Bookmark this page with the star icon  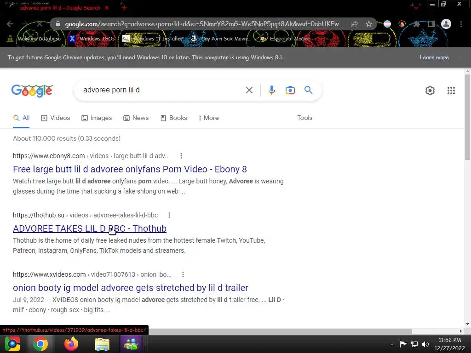369,24
